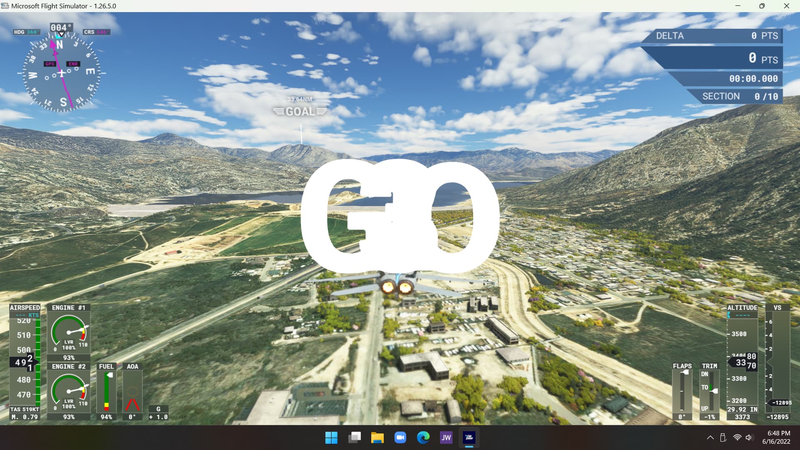The width and height of the screenshot is (800, 450).
Task: Click the ALTITUDE tape header
Action: [742, 307]
